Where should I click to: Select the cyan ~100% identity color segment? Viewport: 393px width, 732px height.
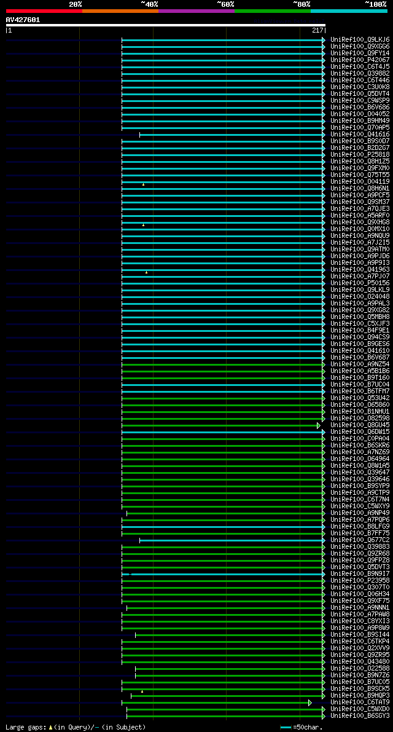349,10
